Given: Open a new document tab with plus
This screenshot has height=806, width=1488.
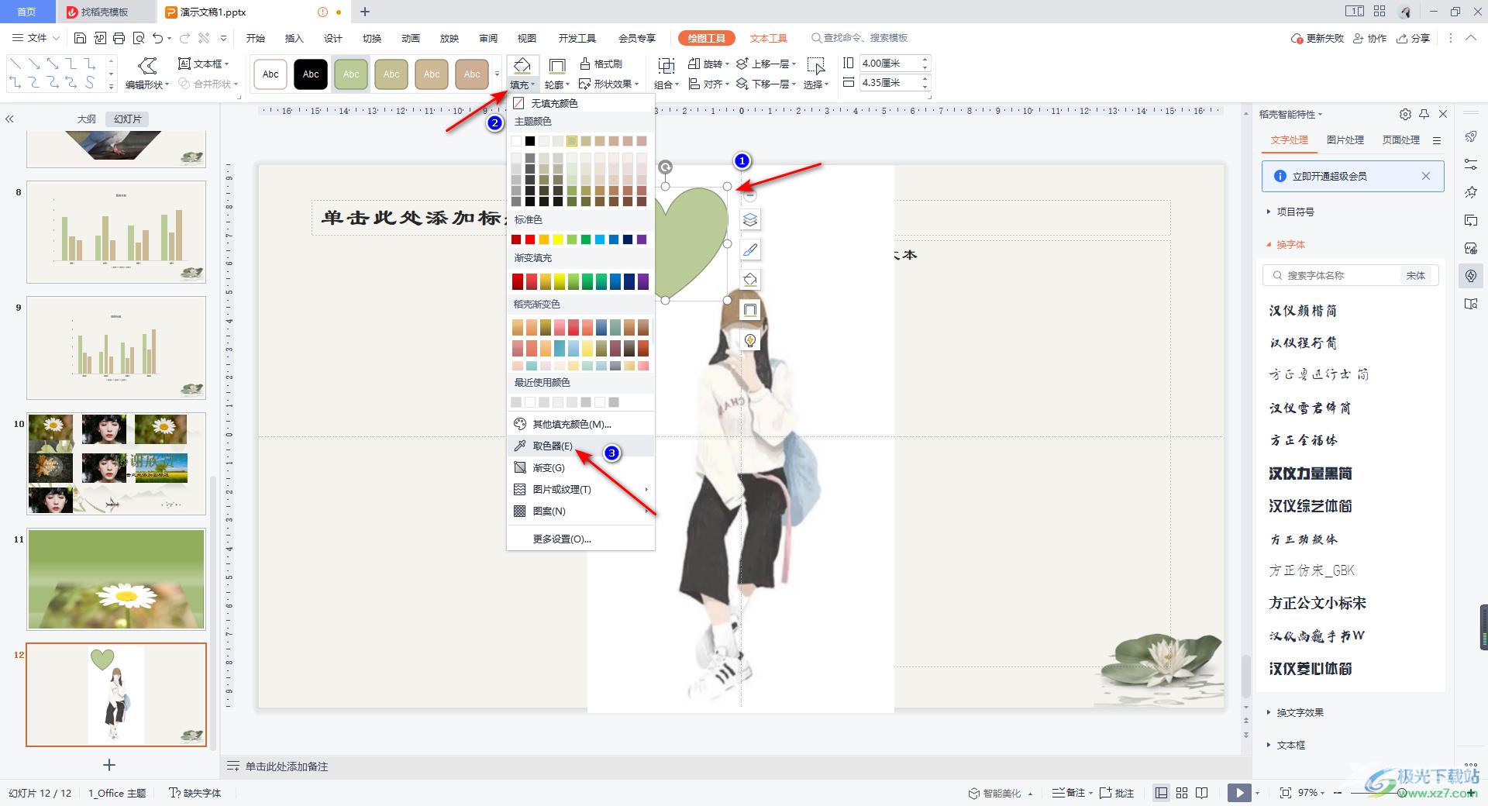Looking at the screenshot, I should click(x=365, y=12).
